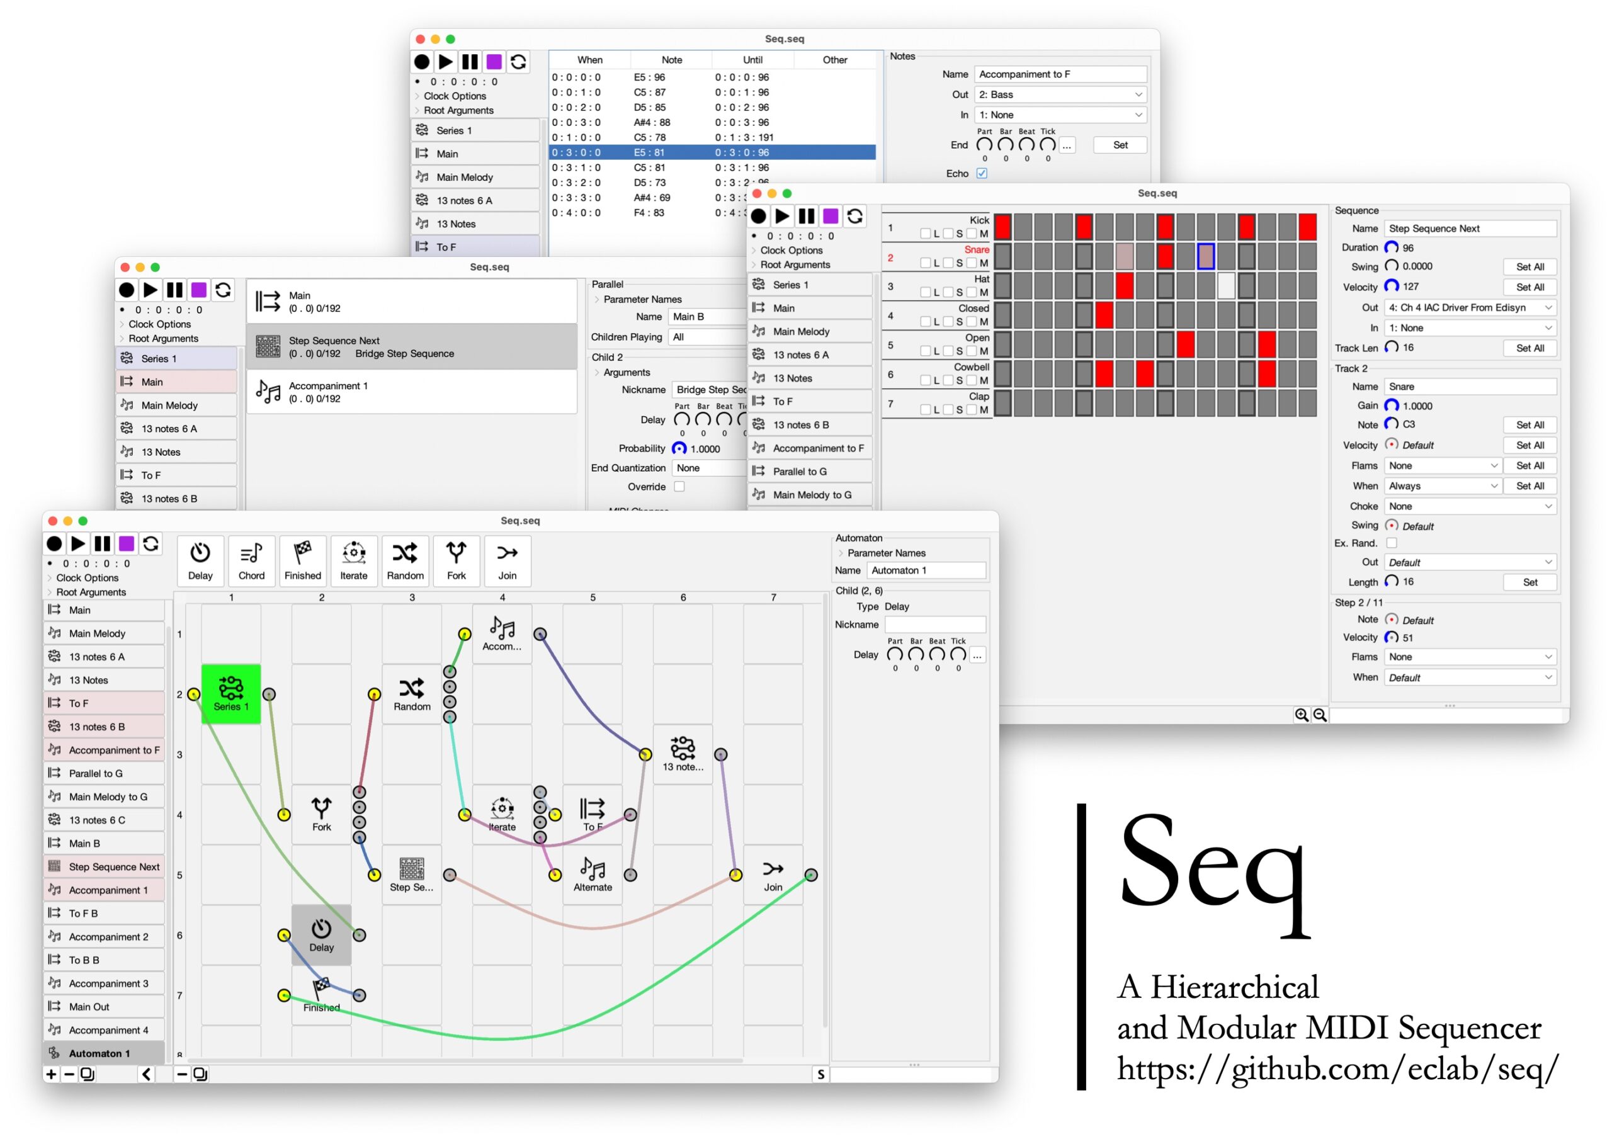
Task: Toggle the Hat track S solo checkbox
Action: click(948, 292)
